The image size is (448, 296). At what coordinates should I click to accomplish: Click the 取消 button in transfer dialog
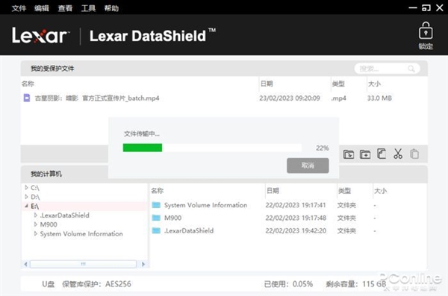[x=308, y=166]
